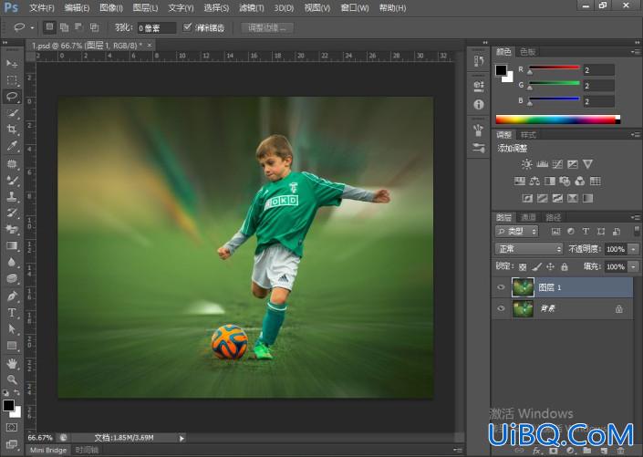Select the Clone Stamp tool
This screenshot has height=457, width=643.
coord(12,196)
